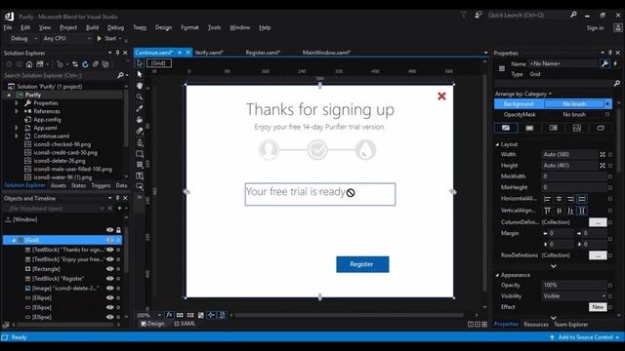Click the Tile brush tab

pyautogui.click(x=577, y=128)
